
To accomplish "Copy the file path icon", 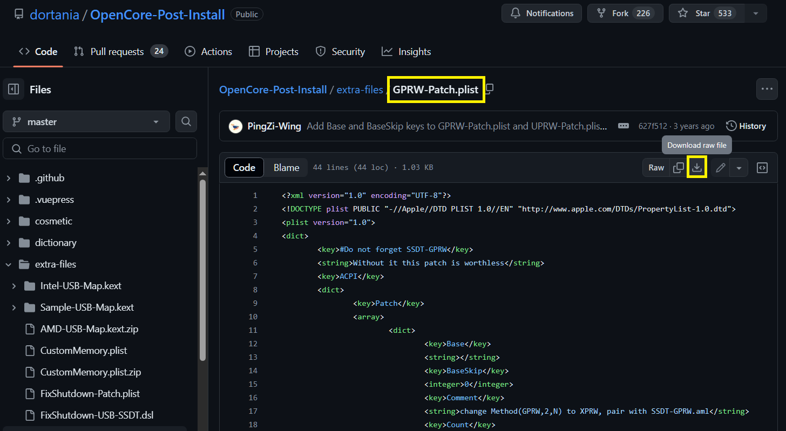I will pos(489,88).
